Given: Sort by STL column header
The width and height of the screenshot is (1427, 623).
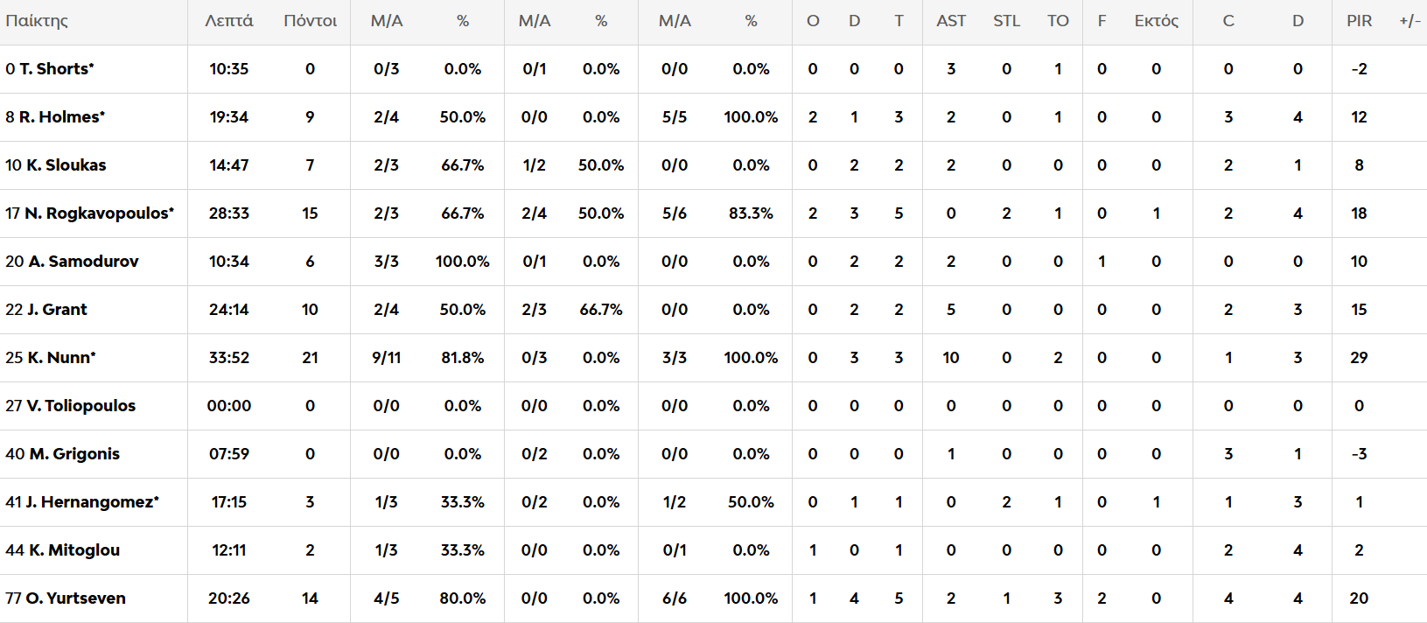Looking at the screenshot, I should (1006, 21).
